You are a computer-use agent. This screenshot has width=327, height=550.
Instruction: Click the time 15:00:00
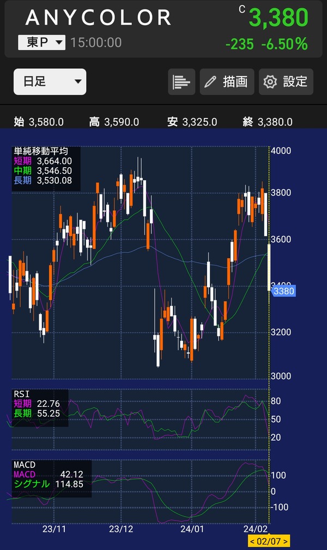click(96, 43)
